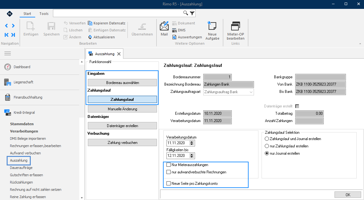
Task: Toggle the sidebar hamburger menu
Action: tap(8, 54)
